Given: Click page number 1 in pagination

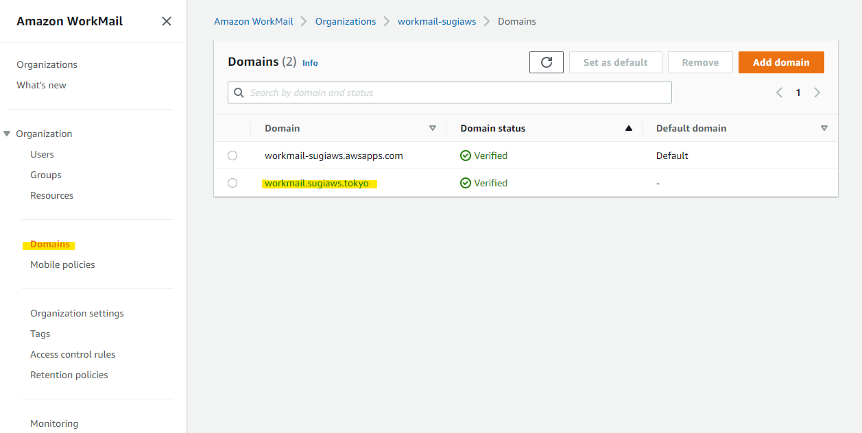Looking at the screenshot, I should [798, 92].
